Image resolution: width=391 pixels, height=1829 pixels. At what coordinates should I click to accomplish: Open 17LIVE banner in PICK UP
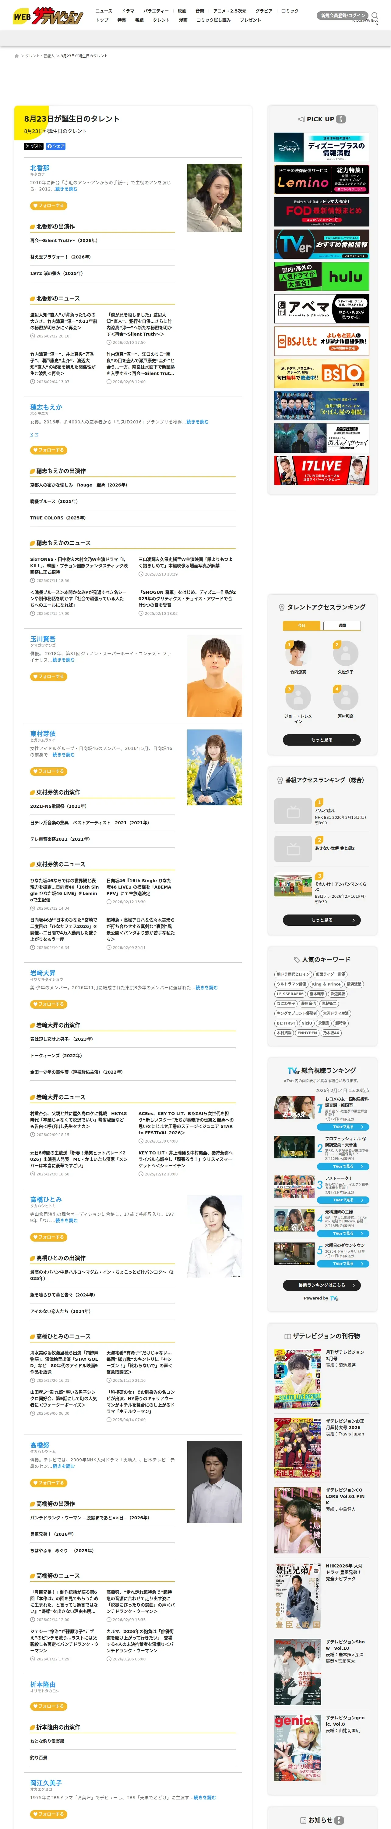pos(322,470)
